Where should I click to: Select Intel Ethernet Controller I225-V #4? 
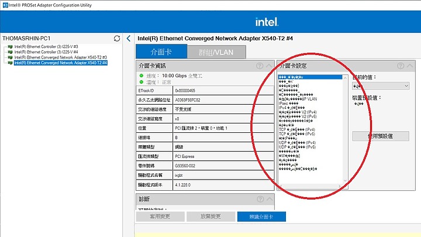pyautogui.click(x=46, y=52)
